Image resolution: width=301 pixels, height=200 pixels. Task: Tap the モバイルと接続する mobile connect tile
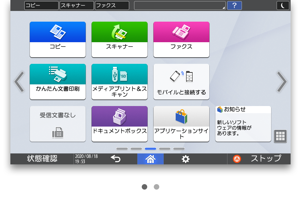(x=181, y=82)
